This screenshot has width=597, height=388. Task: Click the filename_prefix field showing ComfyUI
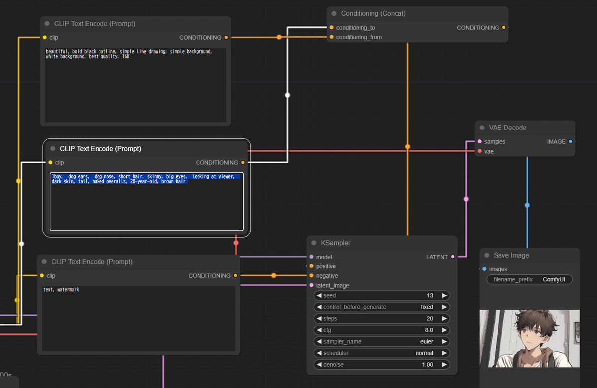(x=529, y=280)
